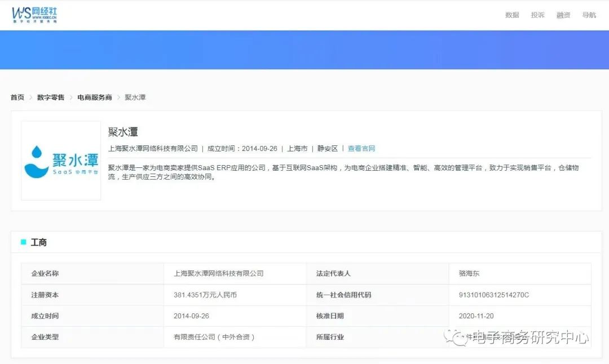Select 融资 in the top navigation
The height and width of the screenshot is (364, 609).
[x=563, y=15]
